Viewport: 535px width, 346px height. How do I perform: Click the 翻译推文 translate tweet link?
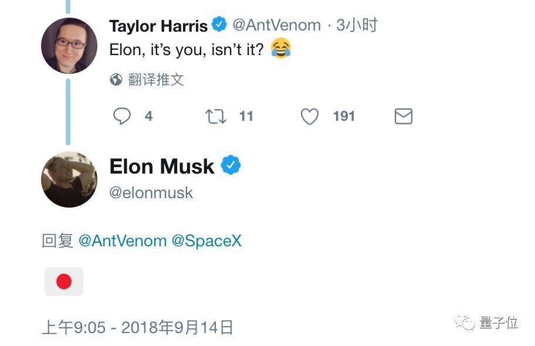click(156, 80)
